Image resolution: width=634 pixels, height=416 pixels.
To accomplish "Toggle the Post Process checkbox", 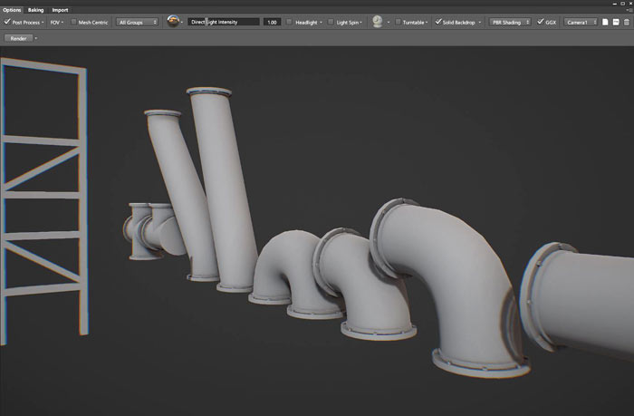I will click(8, 21).
